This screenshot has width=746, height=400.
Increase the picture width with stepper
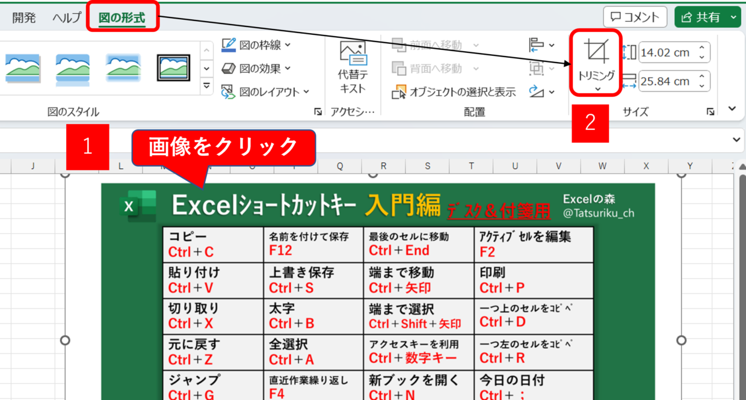[x=702, y=76]
